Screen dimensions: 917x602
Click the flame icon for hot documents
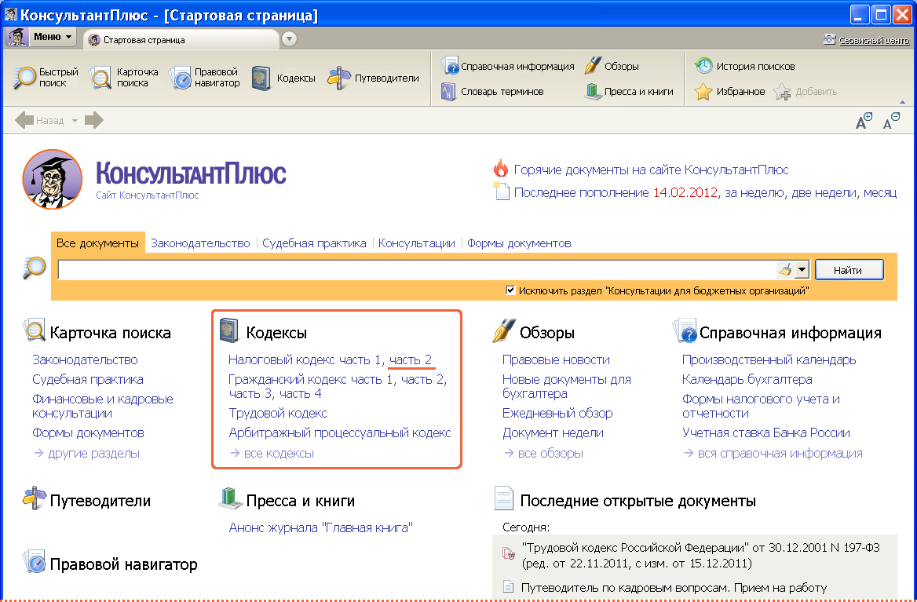pyautogui.click(x=501, y=169)
